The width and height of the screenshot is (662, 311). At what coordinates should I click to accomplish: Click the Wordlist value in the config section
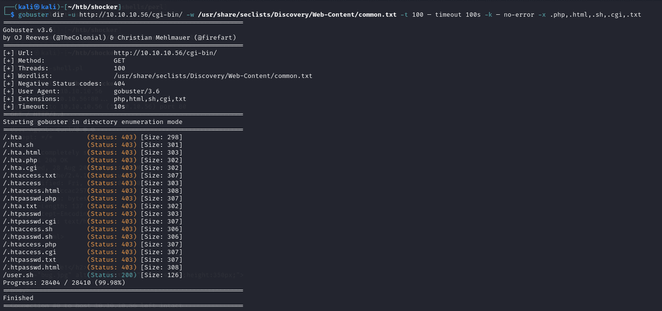[213, 76]
